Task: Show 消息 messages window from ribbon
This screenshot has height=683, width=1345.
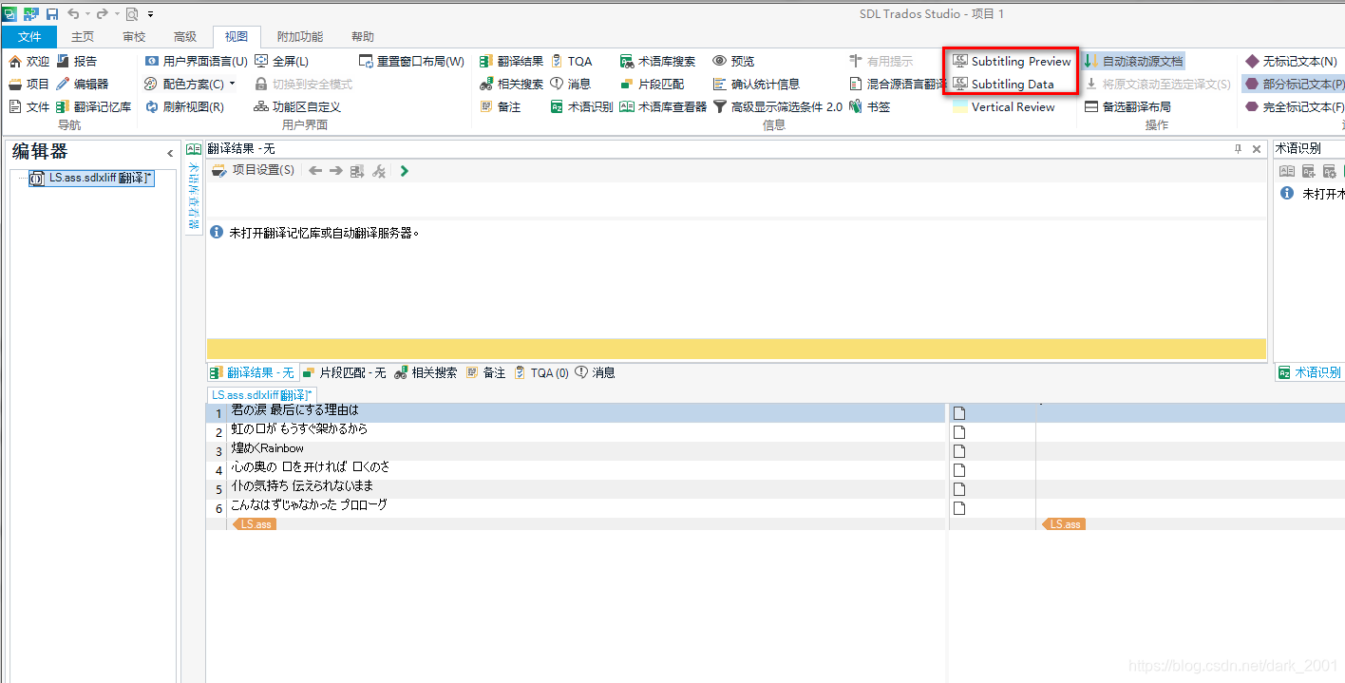Action: [570, 84]
